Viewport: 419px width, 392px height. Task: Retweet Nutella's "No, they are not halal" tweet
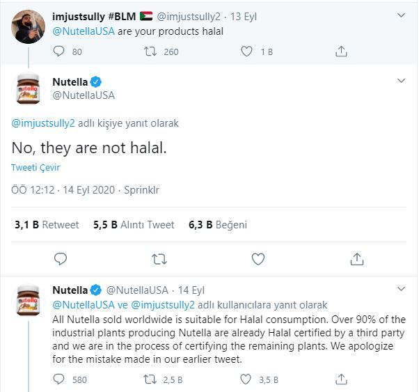[159, 259]
